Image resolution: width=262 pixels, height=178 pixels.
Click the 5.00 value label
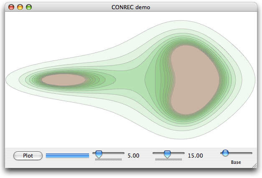tap(133, 155)
